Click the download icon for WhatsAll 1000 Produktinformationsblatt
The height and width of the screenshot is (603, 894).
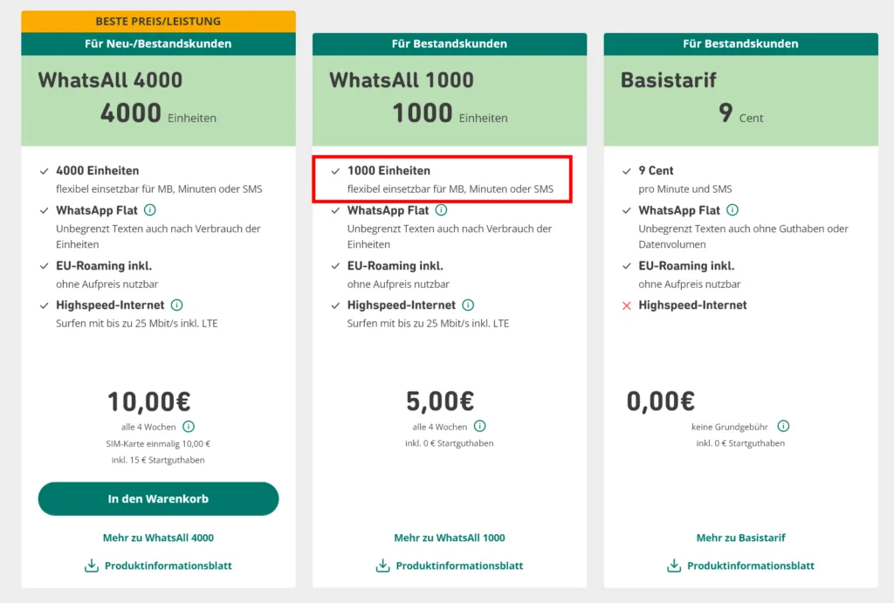coord(382,565)
